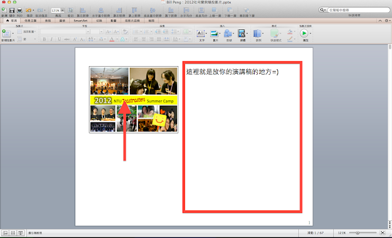The image size is (392, 238).
Task: Toggle align text right
Action: [151, 39]
